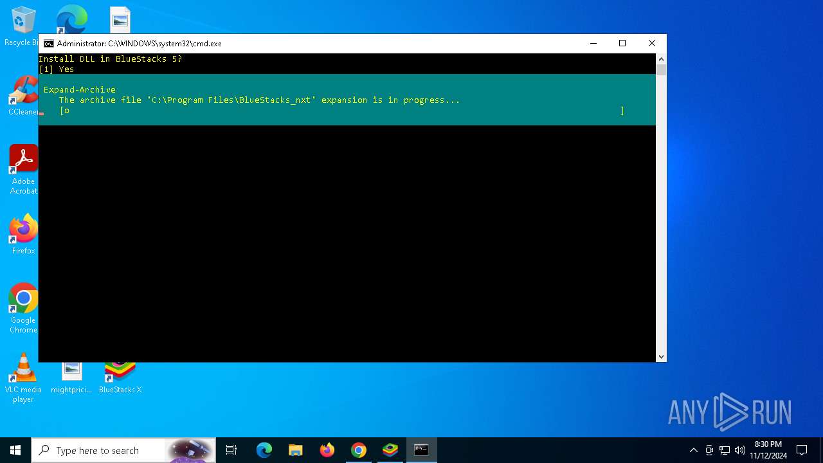Viewport: 823px width, 463px height.
Task: Close the cmd.exe window
Action: tap(652, 44)
